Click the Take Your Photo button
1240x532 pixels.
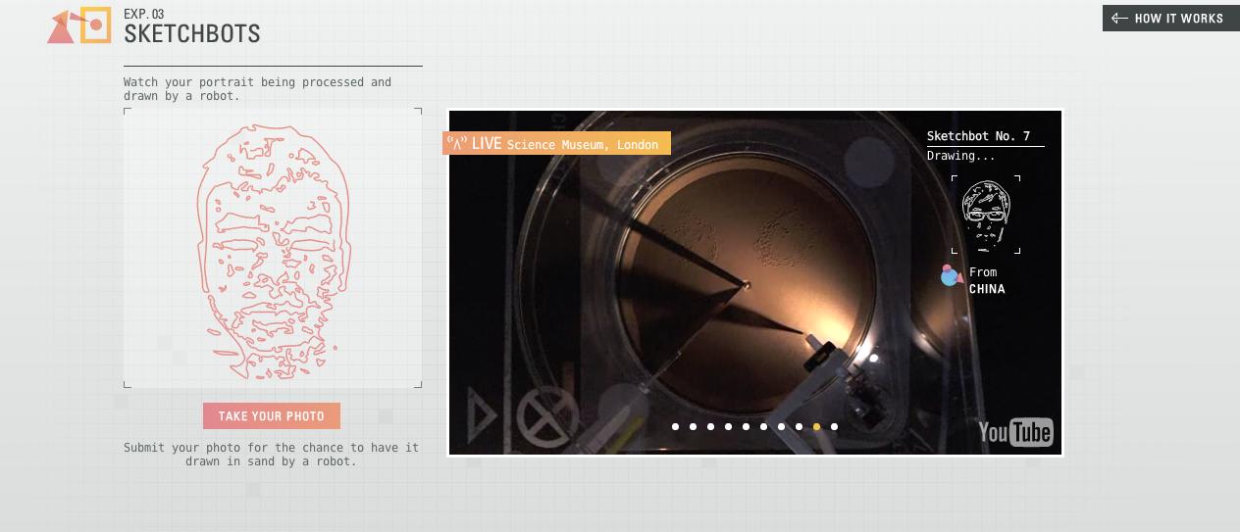pyautogui.click(x=272, y=416)
